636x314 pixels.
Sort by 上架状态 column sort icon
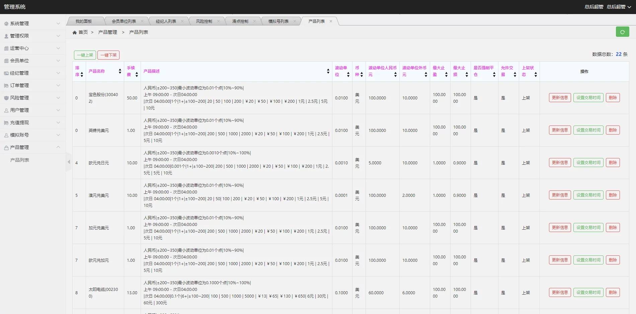click(536, 75)
